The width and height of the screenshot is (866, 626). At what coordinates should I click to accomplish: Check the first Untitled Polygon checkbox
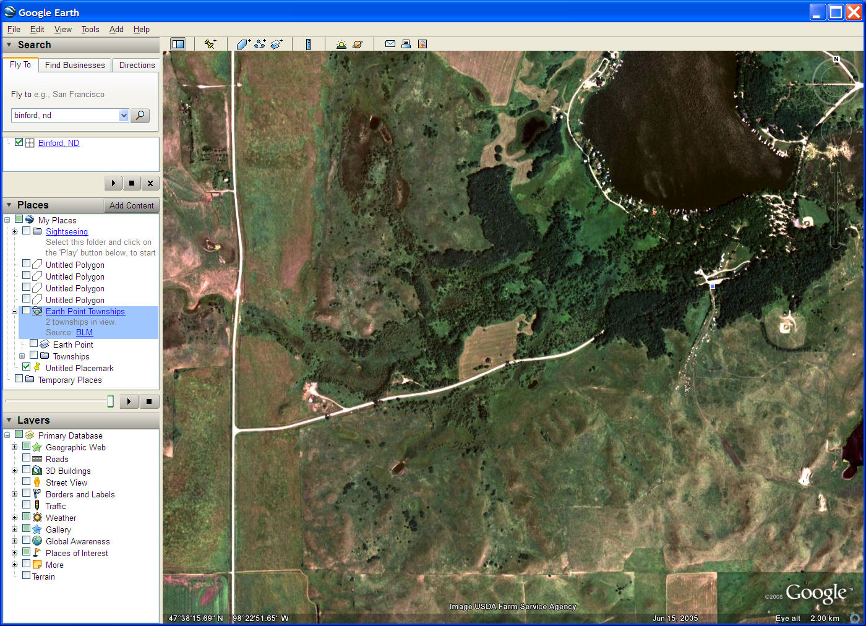coord(27,264)
